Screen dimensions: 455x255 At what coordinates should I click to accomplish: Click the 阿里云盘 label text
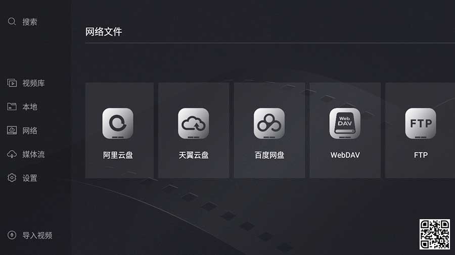tap(118, 155)
